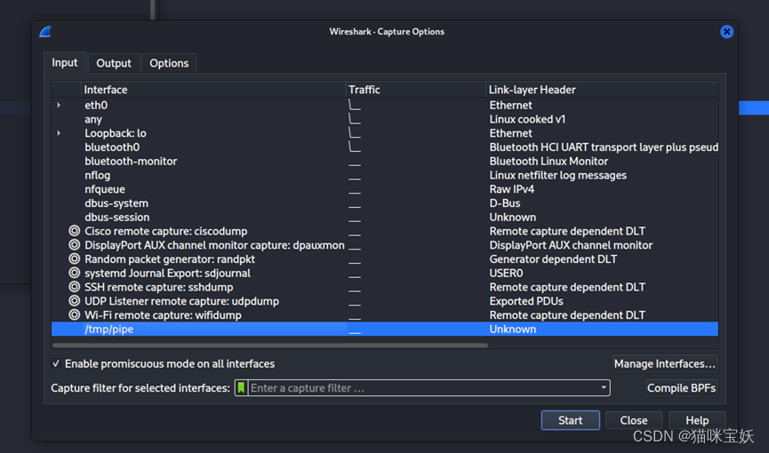Select UDP Listener remote capture: udpdump row
This screenshot has height=453, width=769.
tap(384, 300)
